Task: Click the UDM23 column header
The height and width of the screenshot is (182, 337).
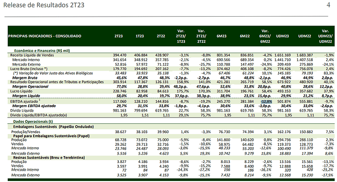Action: pos(282,36)
